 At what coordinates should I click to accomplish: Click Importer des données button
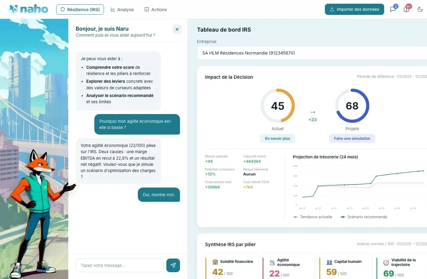pyautogui.click(x=354, y=9)
